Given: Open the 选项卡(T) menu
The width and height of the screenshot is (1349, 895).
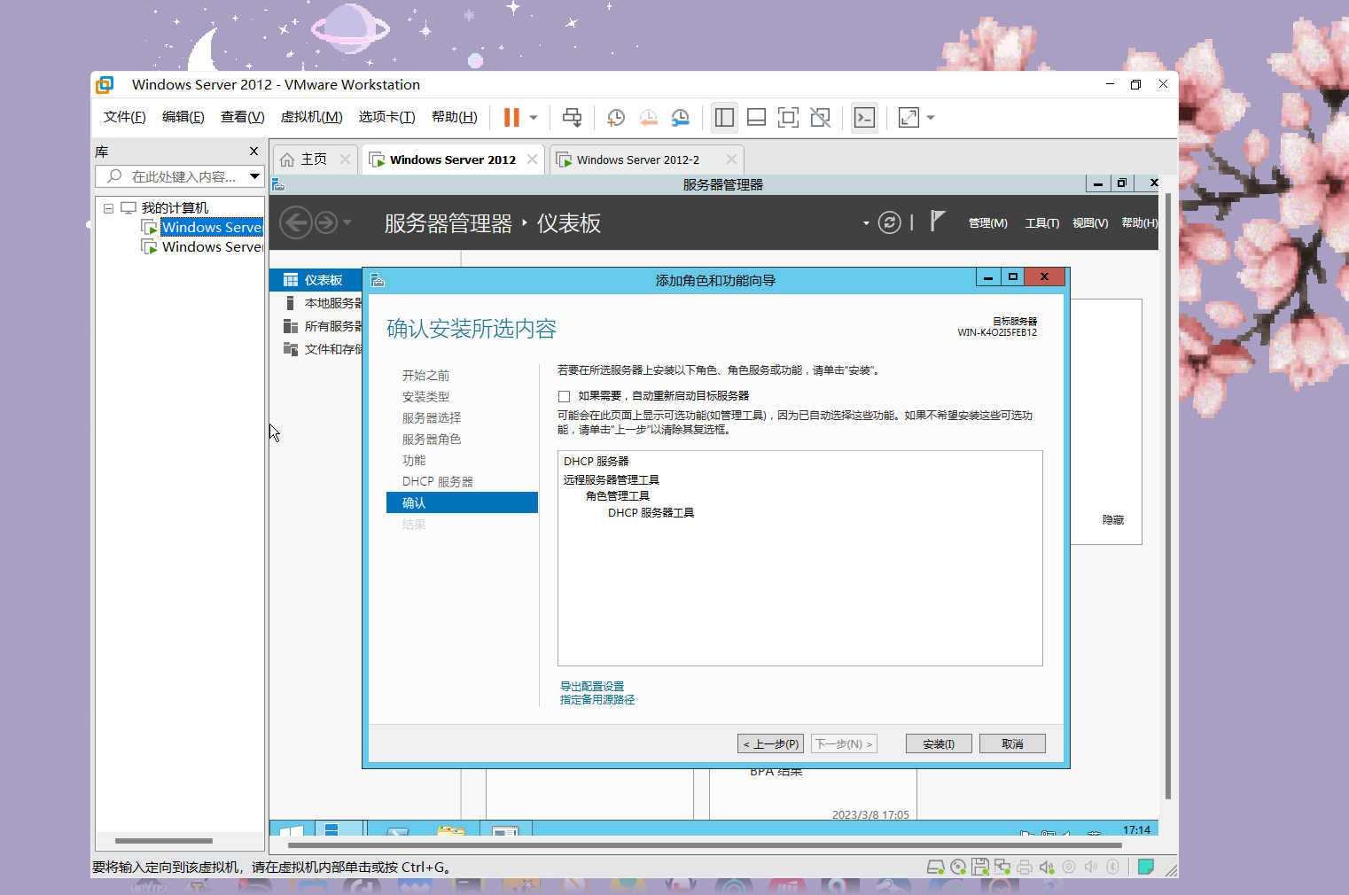Looking at the screenshot, I should click(x=387, y=117).
